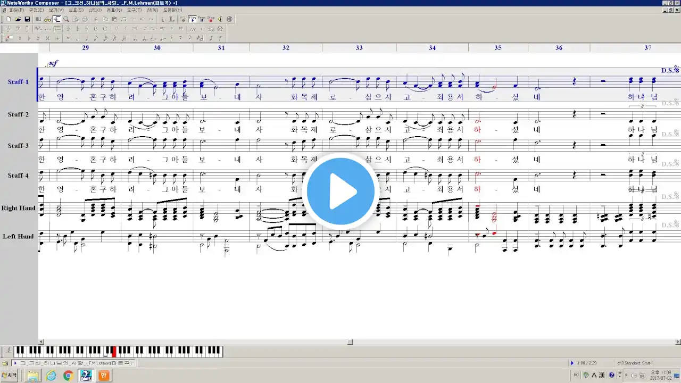The width and height of the screenshot is (681, 383).
Task: Open the 편집(E) menu
Action: (x=37, y=10)
